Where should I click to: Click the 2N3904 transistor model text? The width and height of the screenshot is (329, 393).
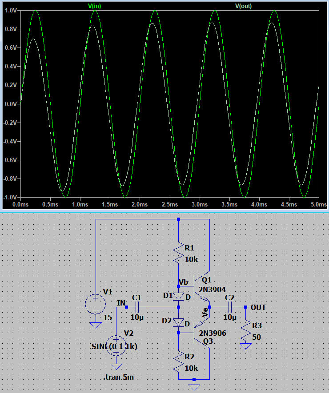[212, 290]
